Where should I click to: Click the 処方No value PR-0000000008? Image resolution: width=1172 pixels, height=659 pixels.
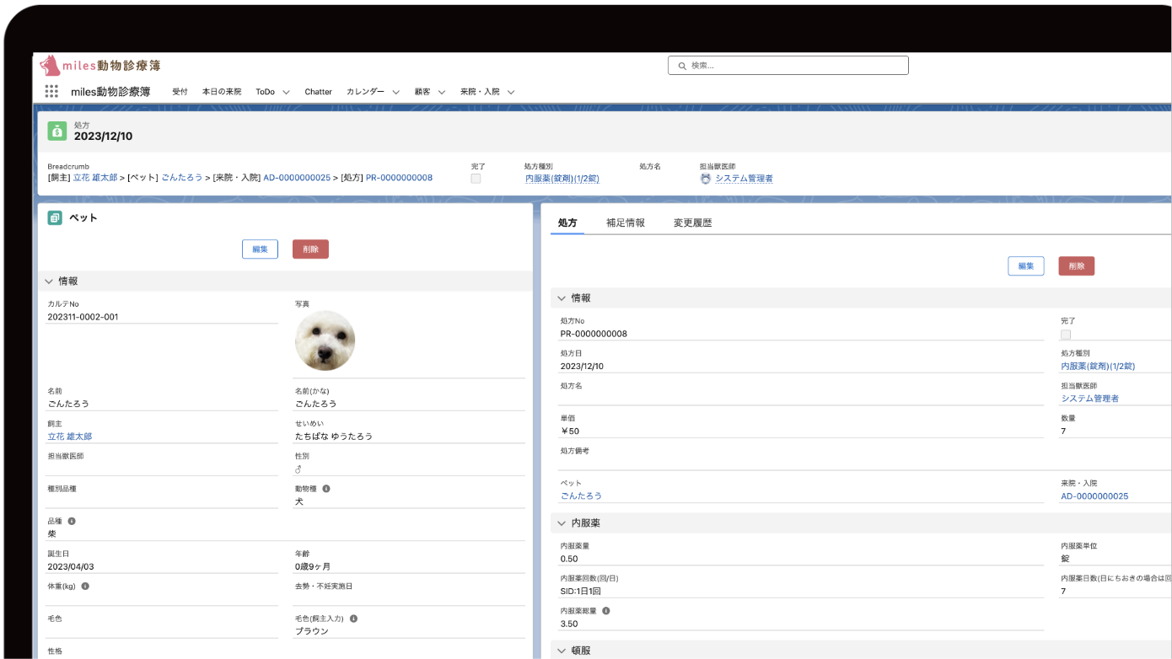(594, 334)
